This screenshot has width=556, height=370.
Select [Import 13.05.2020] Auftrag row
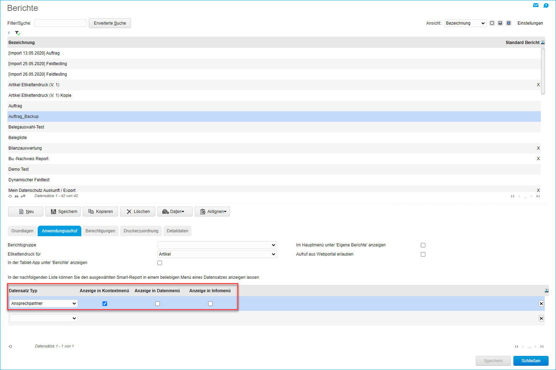point(274,53)
